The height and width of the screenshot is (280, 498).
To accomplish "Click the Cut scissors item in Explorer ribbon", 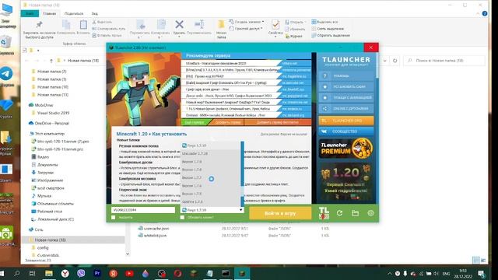I will 102,22.
